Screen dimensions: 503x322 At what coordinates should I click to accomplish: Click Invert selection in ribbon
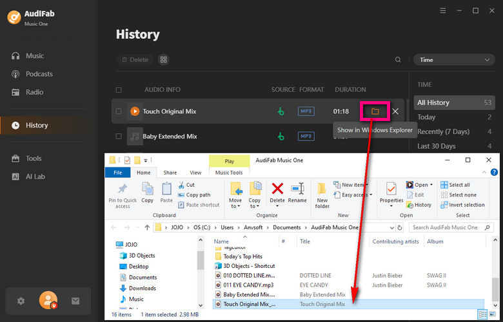click(462, 205)
